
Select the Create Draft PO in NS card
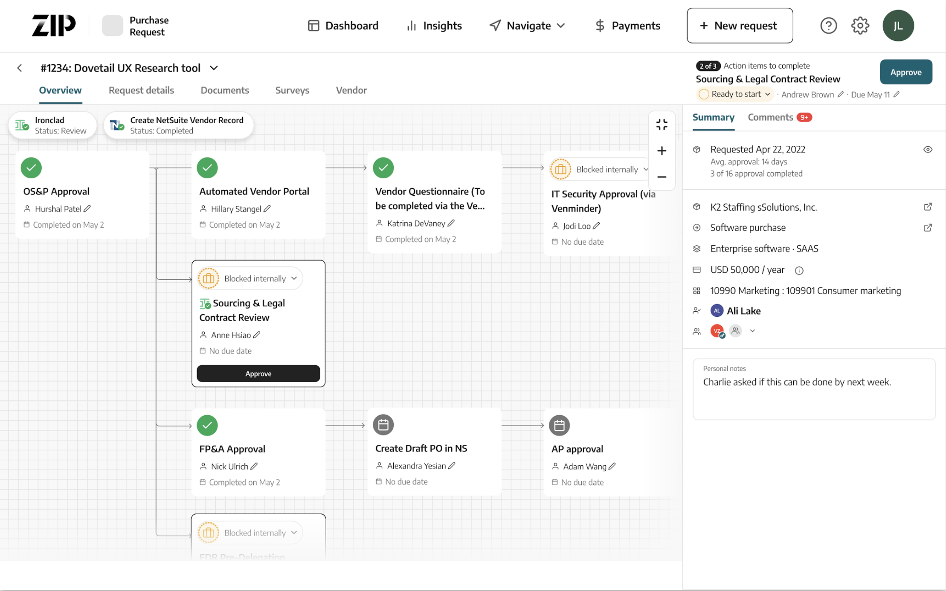[434, 452]
